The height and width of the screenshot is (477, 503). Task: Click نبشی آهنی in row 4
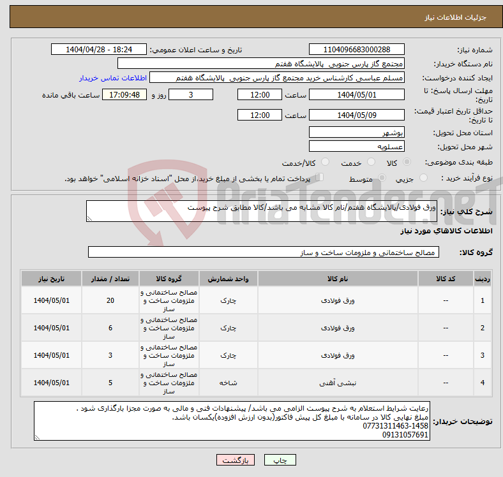[338, 383]
